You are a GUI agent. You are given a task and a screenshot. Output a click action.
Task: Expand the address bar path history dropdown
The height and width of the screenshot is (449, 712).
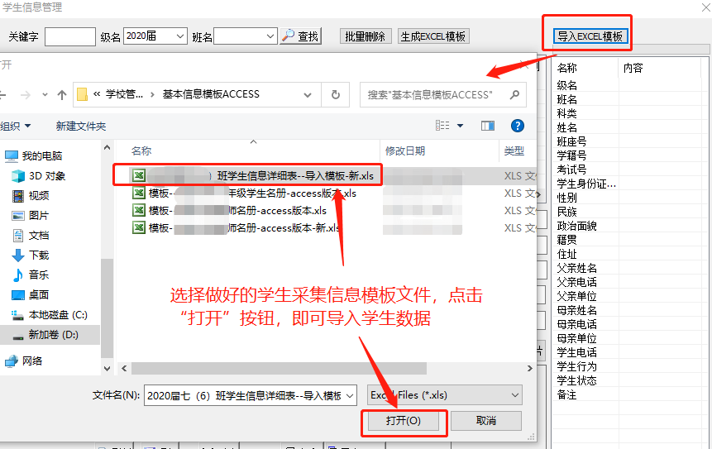point(308,95)
